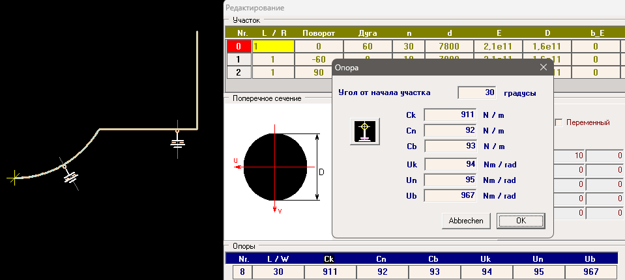Image resolution: width=625 pixels, height=280 pixels.
Task: Click the yellow L / R cell in row 0
Action: (274, 46)
